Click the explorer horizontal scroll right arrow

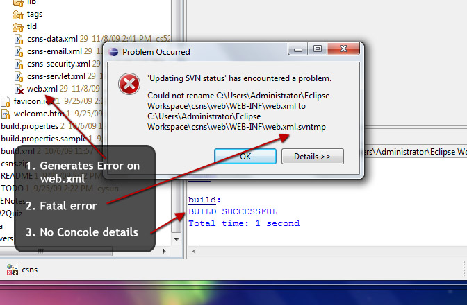tap(165, 251)
